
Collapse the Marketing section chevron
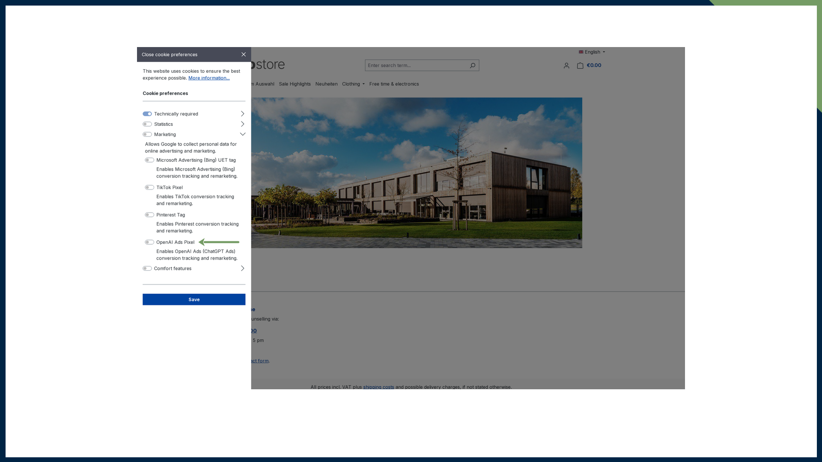pos(242,134)
